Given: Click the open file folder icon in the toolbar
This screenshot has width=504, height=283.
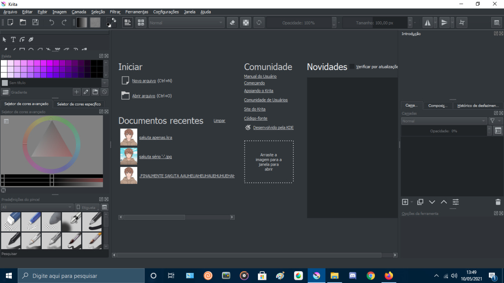Looking at the screenshot, I should [x=23, y=22].
